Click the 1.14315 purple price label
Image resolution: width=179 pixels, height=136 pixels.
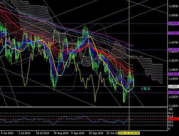coord(174,74)
